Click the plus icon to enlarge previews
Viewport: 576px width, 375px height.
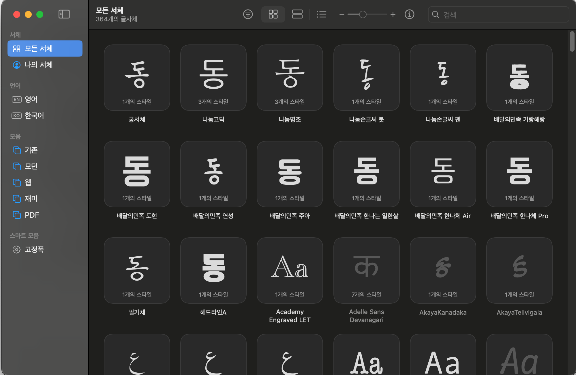393,15
